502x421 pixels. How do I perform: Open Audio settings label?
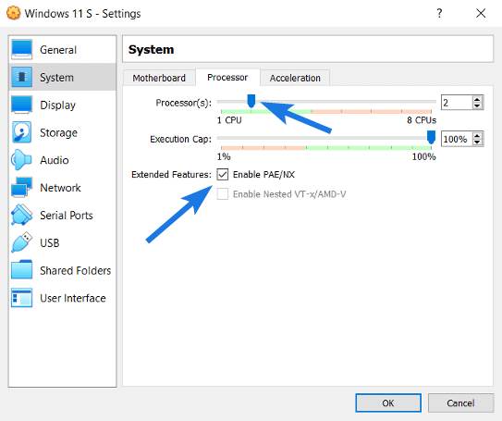coord(55,160)
